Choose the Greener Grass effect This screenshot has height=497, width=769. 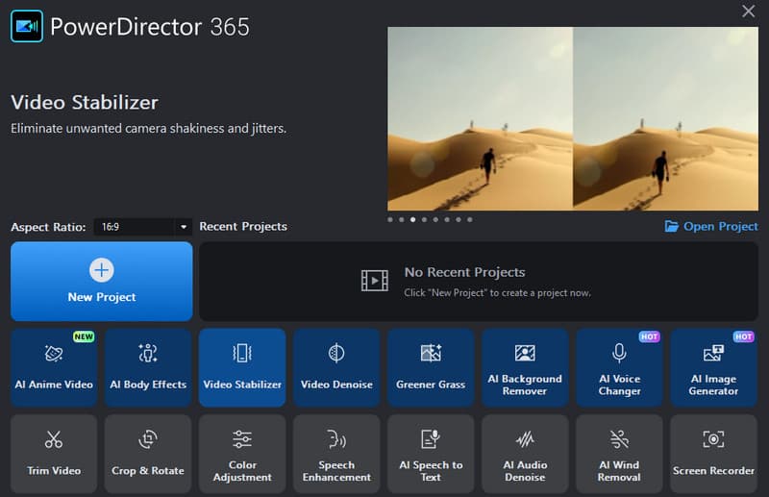click(431, 367)
